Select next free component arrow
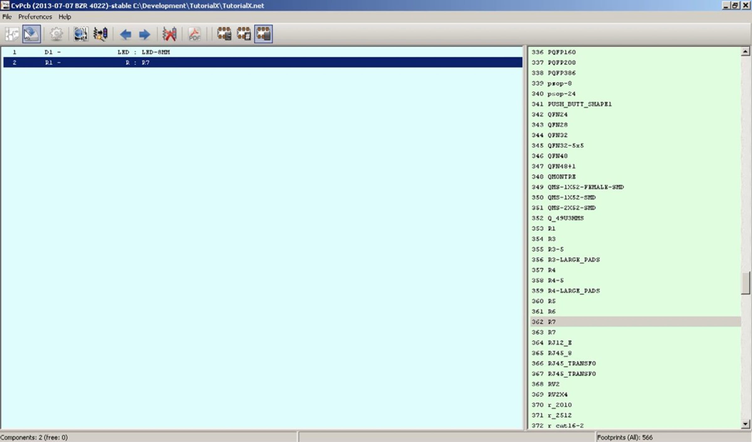Screen dimensions: 752x442 click(x=144, y=34)
